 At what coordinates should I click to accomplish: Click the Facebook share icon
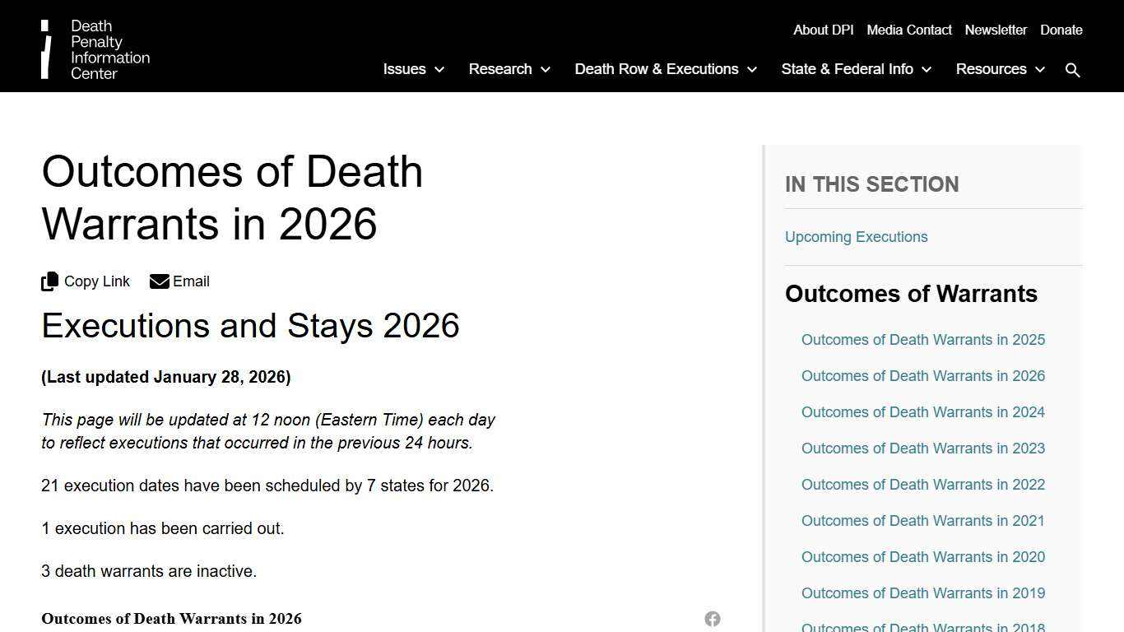tap(712, 619)
